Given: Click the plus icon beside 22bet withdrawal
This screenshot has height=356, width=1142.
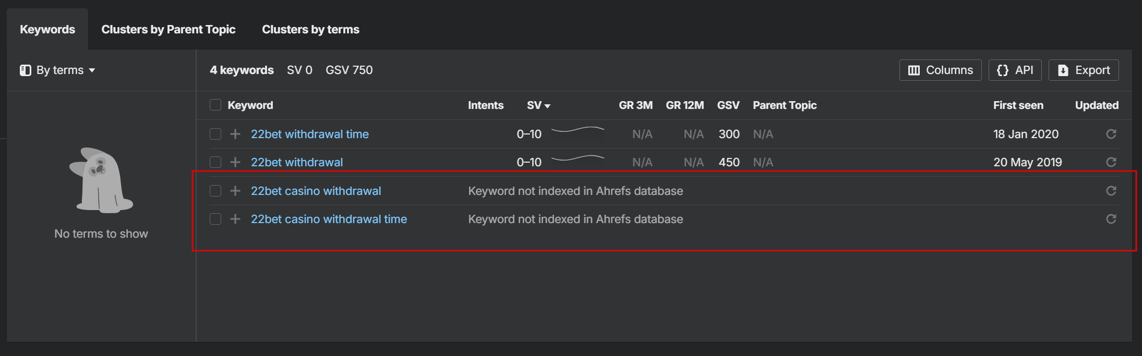Looking at the screenshot, I should point(235,162).
